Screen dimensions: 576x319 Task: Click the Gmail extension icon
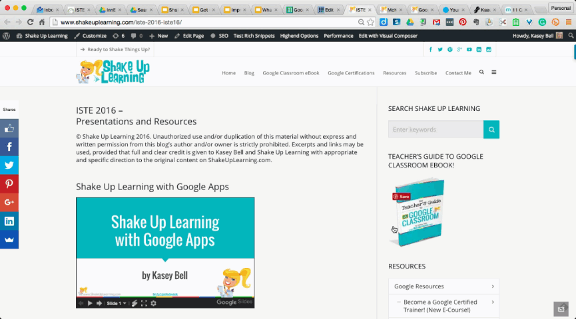[436, 23]
